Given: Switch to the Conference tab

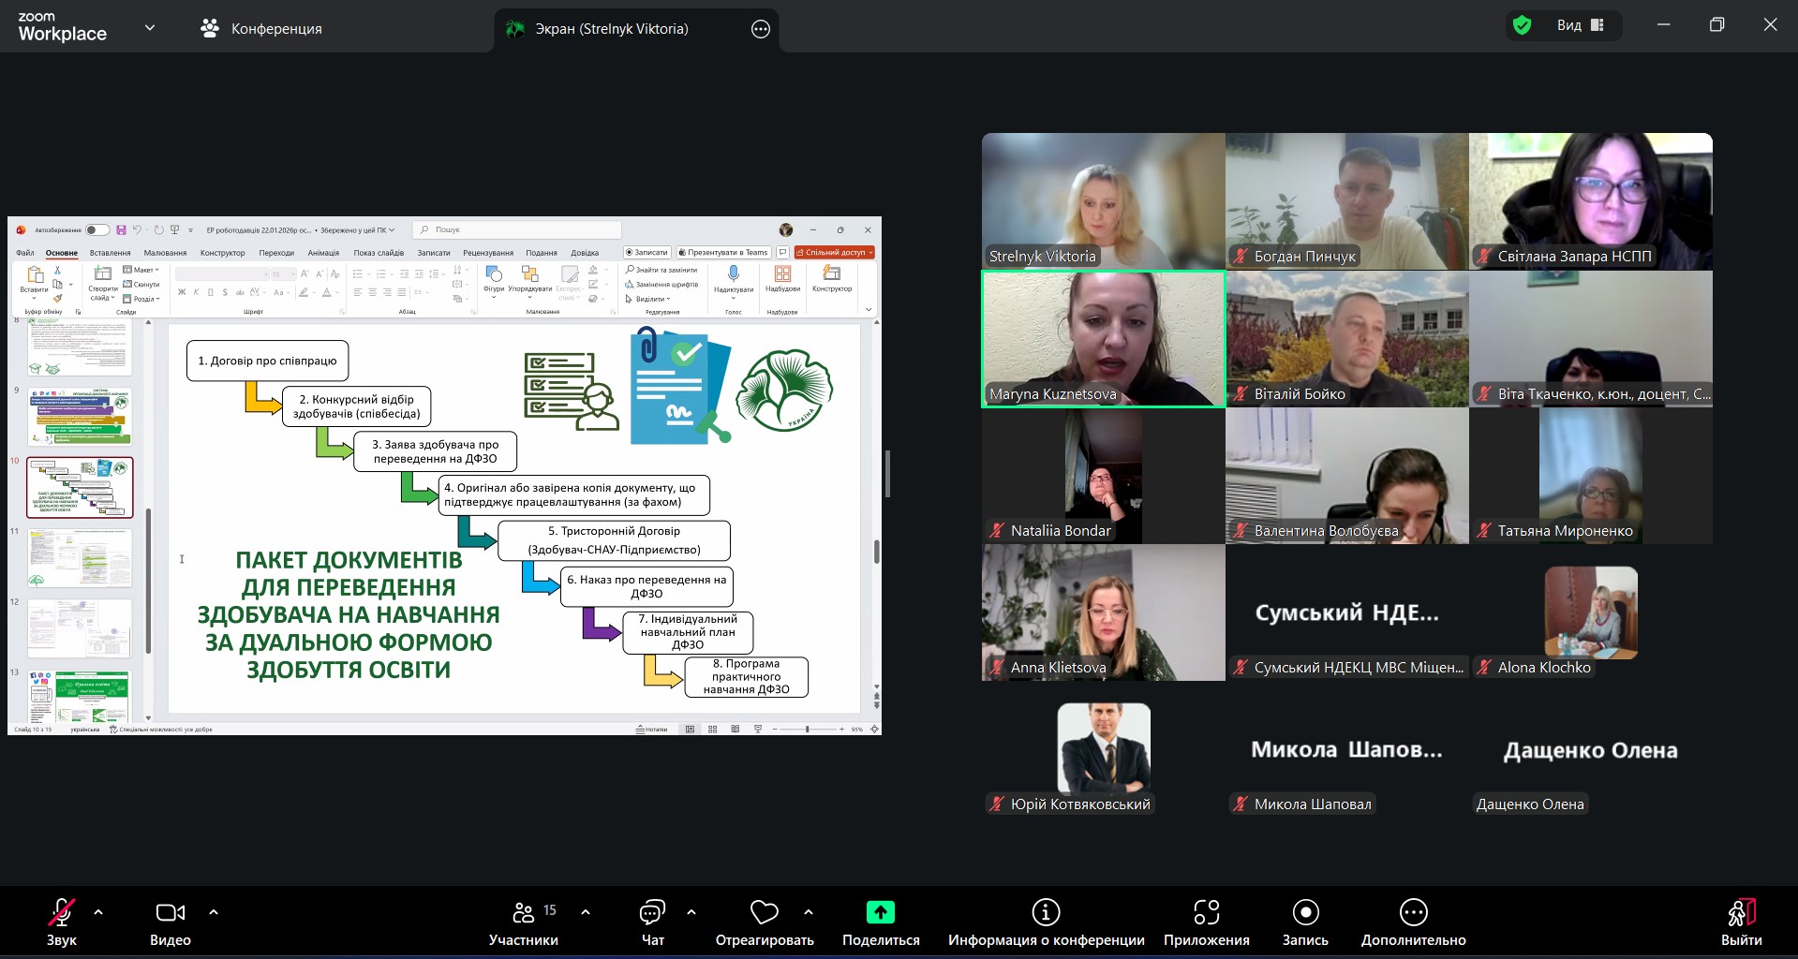Looking at the screenshot, I should point(261,29).
